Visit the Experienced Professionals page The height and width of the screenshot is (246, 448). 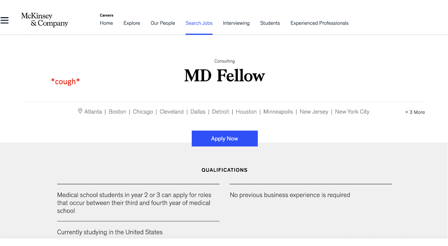pos(320,23)
